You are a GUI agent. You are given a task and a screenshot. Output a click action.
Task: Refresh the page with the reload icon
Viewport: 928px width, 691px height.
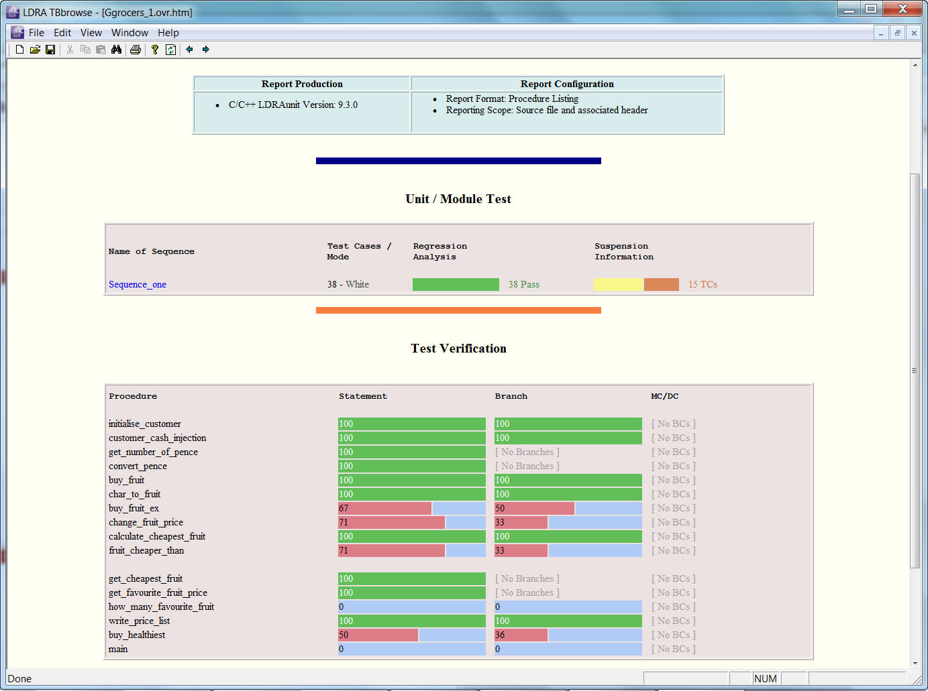click(171, 50)
